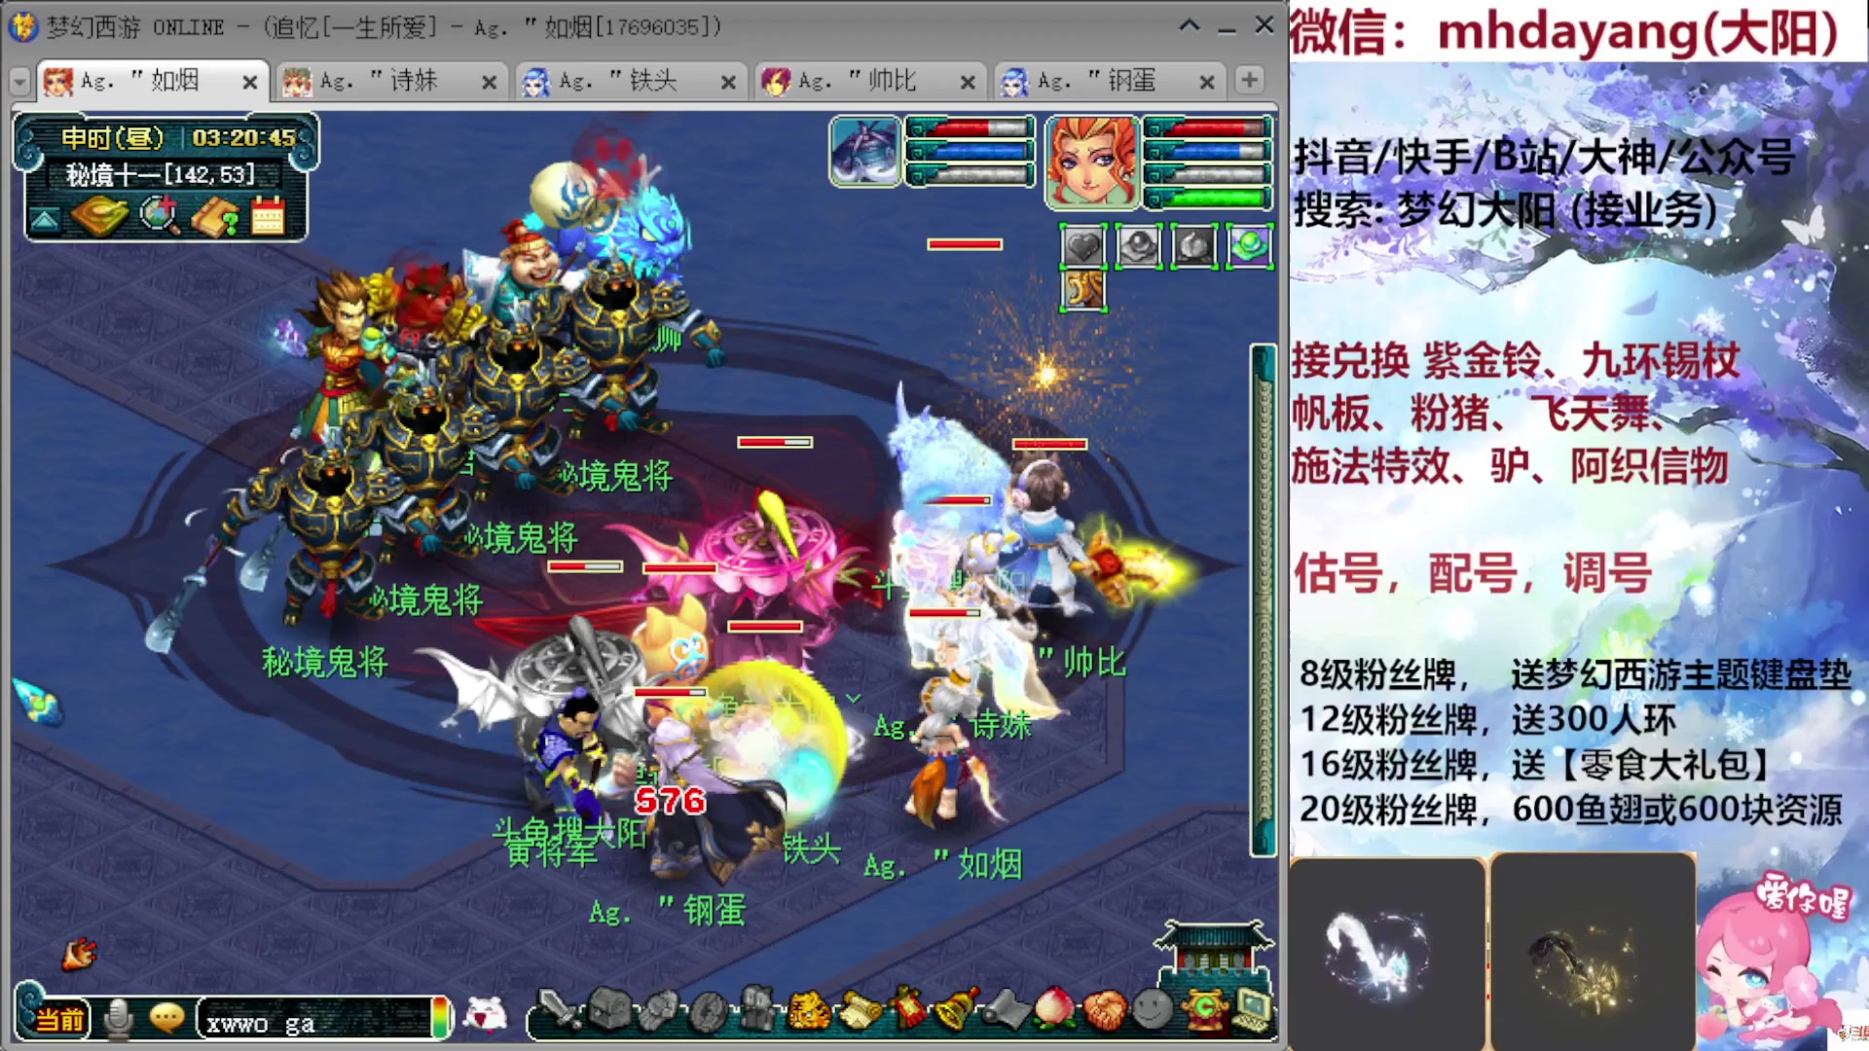The width and height of the screenshot is (1869, 1051).
Task: Open the tab list dropdown at left of tabs
Action: coord(19,83)
